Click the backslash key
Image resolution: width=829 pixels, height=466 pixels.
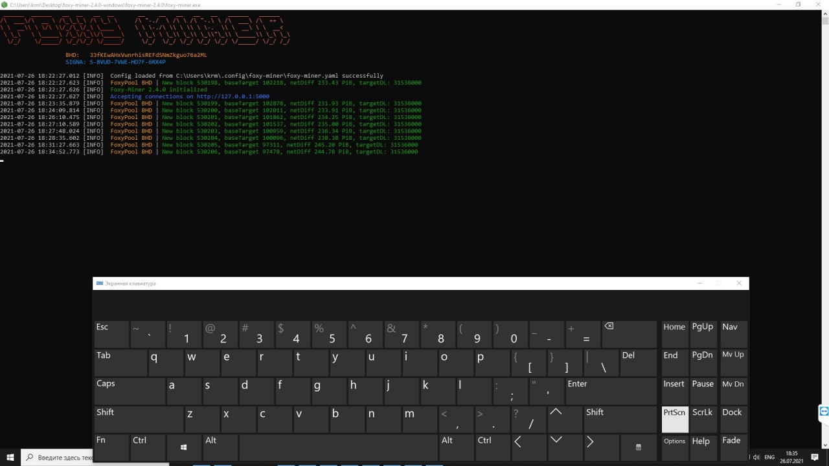pyautogui.click(x=601, y=362)
